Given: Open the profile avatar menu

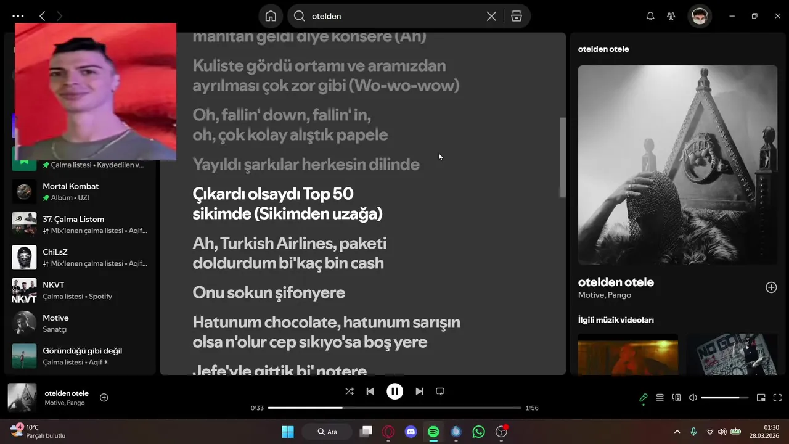Looking at the screenshot, I should 700,16.
